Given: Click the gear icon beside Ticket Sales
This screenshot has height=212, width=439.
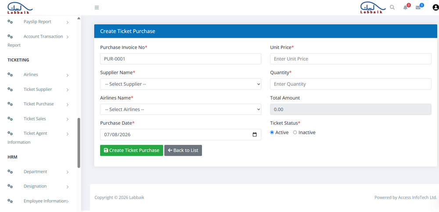Looking at the screenshot, I should [x=10, y=119].
